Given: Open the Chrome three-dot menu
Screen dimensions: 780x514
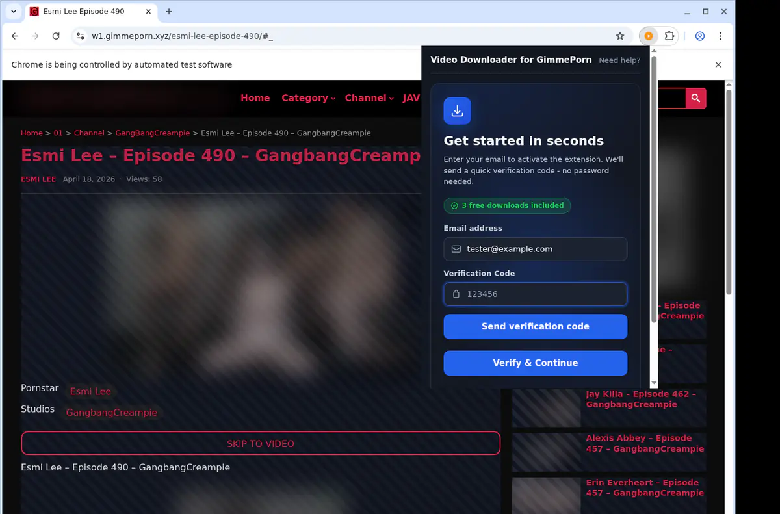Looking at the screenshot, I should [x=721, y=36].
